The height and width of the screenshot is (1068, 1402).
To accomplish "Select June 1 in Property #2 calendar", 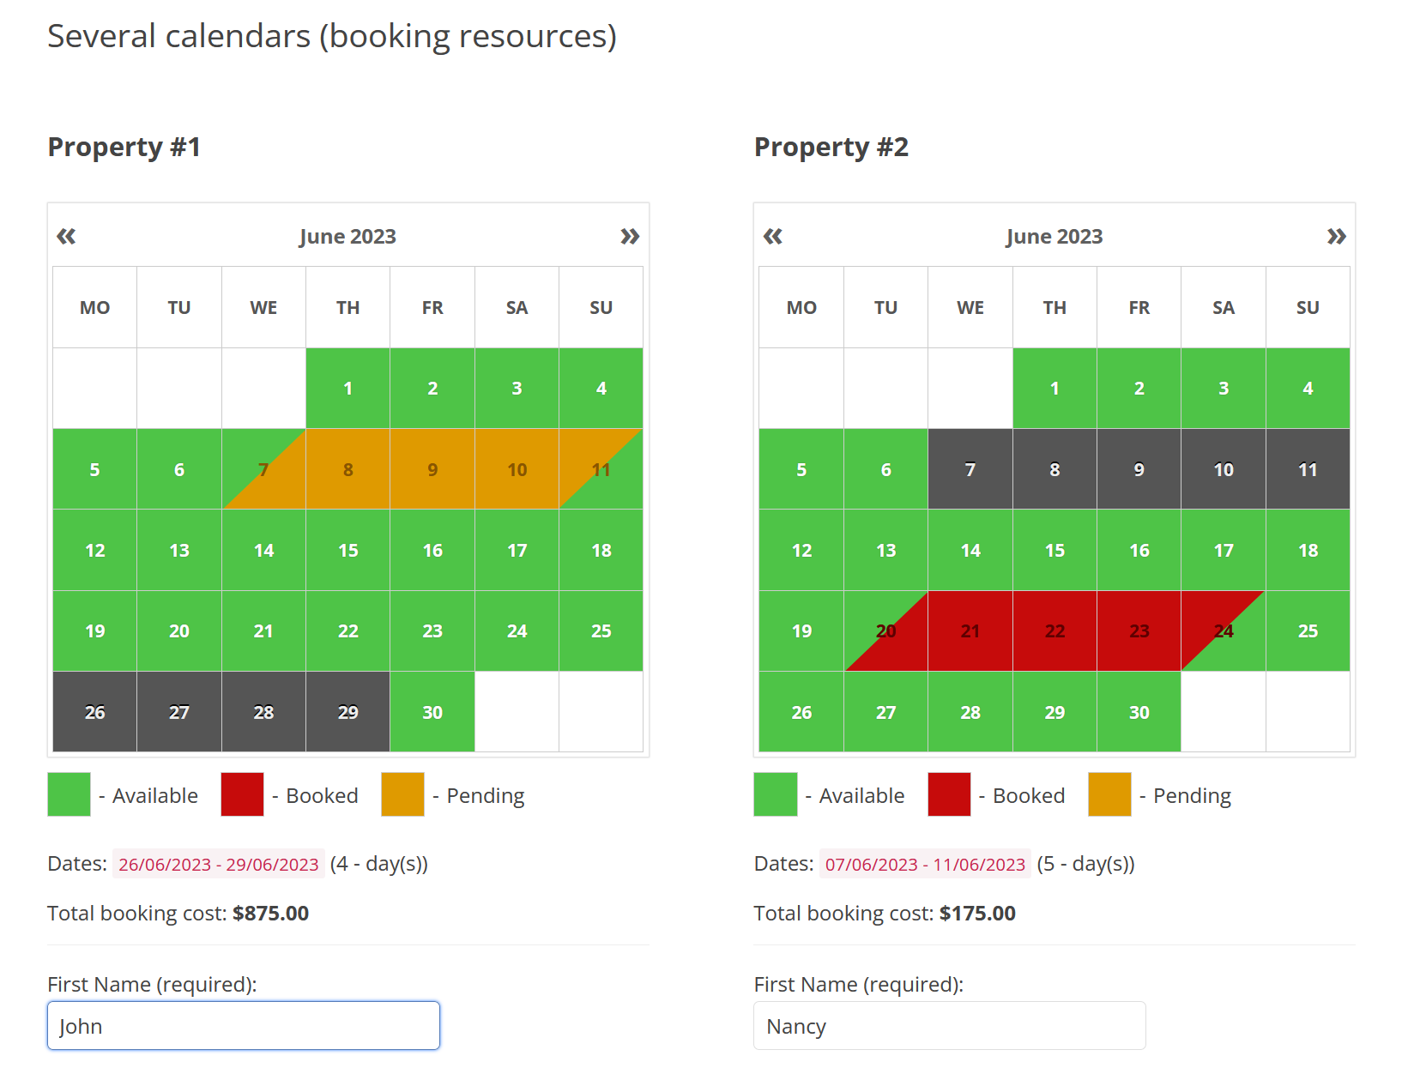I will [x=1055, y=388].
